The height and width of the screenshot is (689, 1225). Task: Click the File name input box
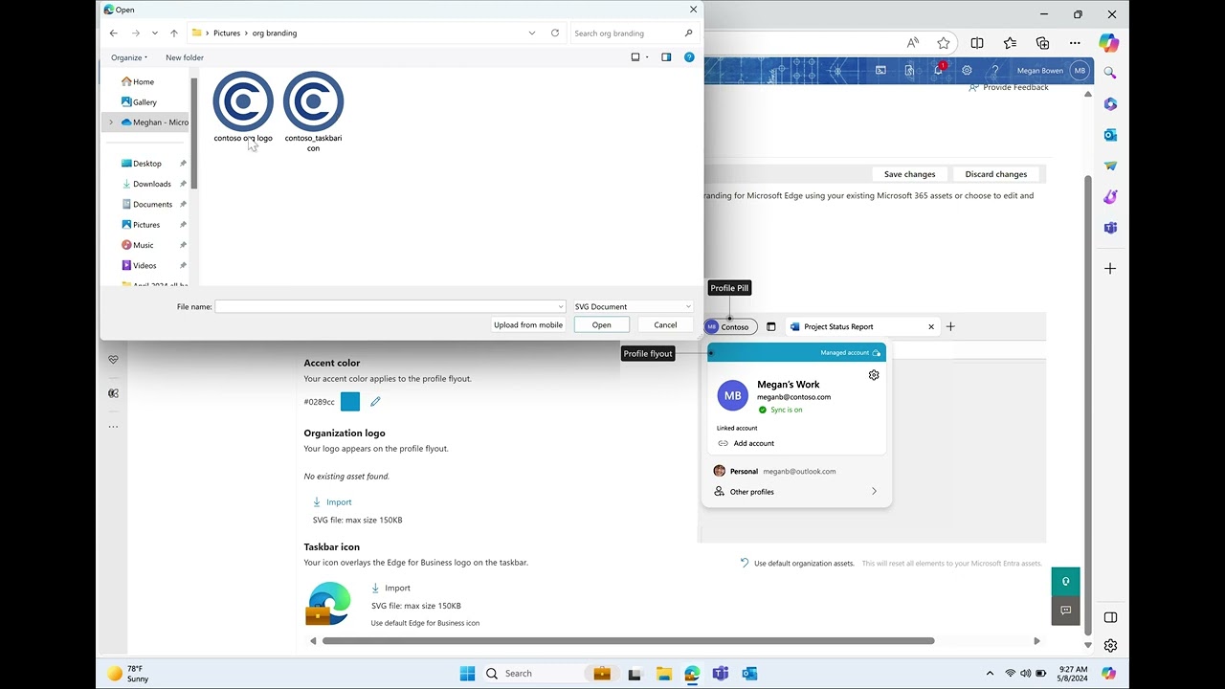[x=390, y=306]
